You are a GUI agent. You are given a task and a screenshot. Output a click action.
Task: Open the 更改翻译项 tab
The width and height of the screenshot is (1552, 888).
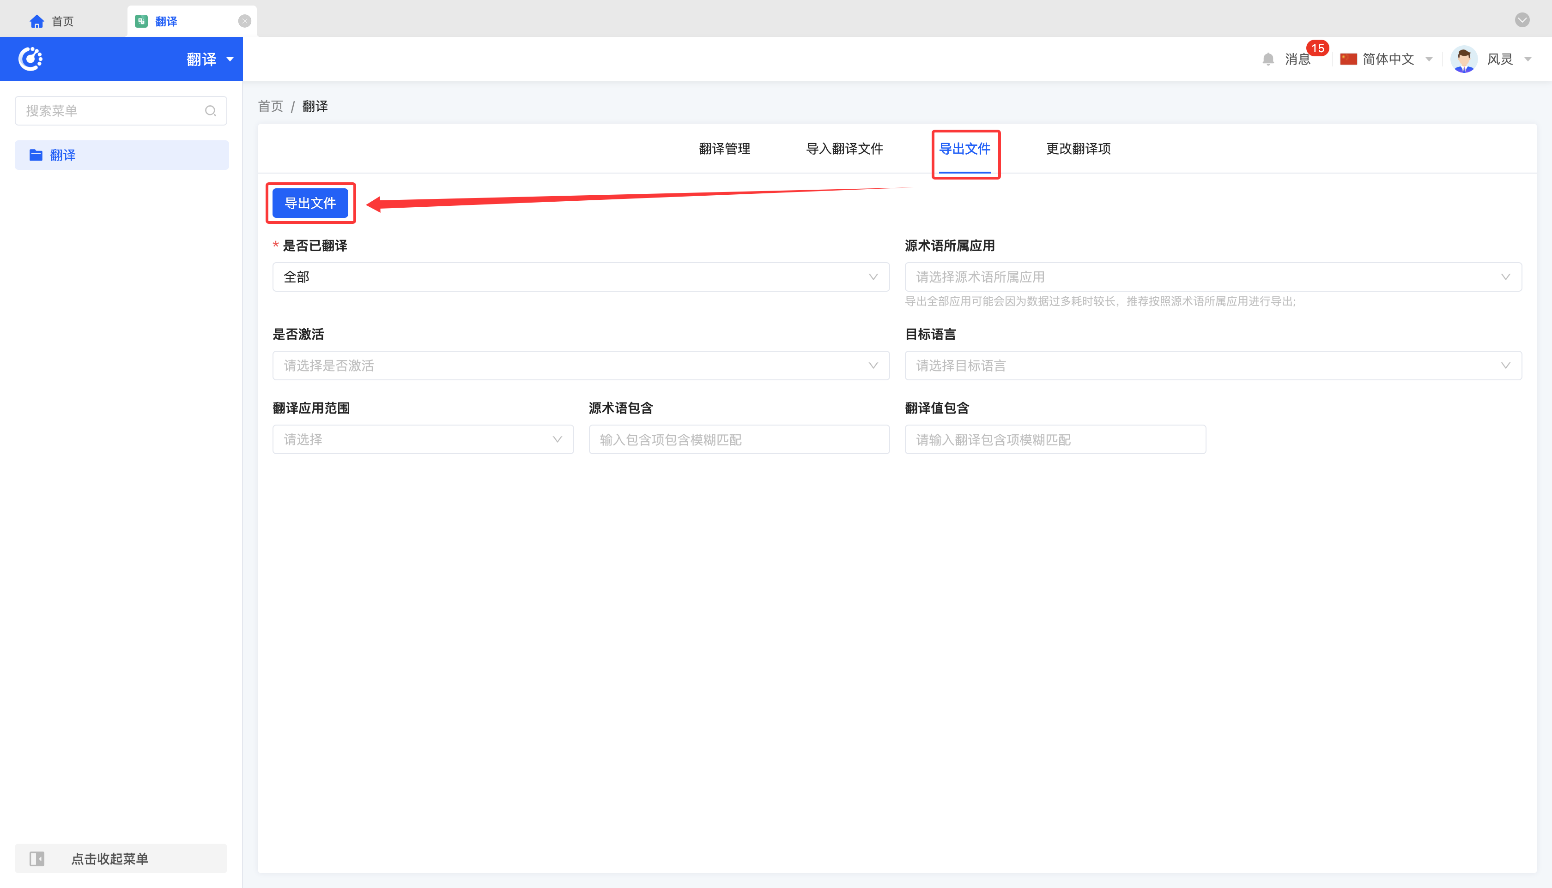coord(1078,149)
